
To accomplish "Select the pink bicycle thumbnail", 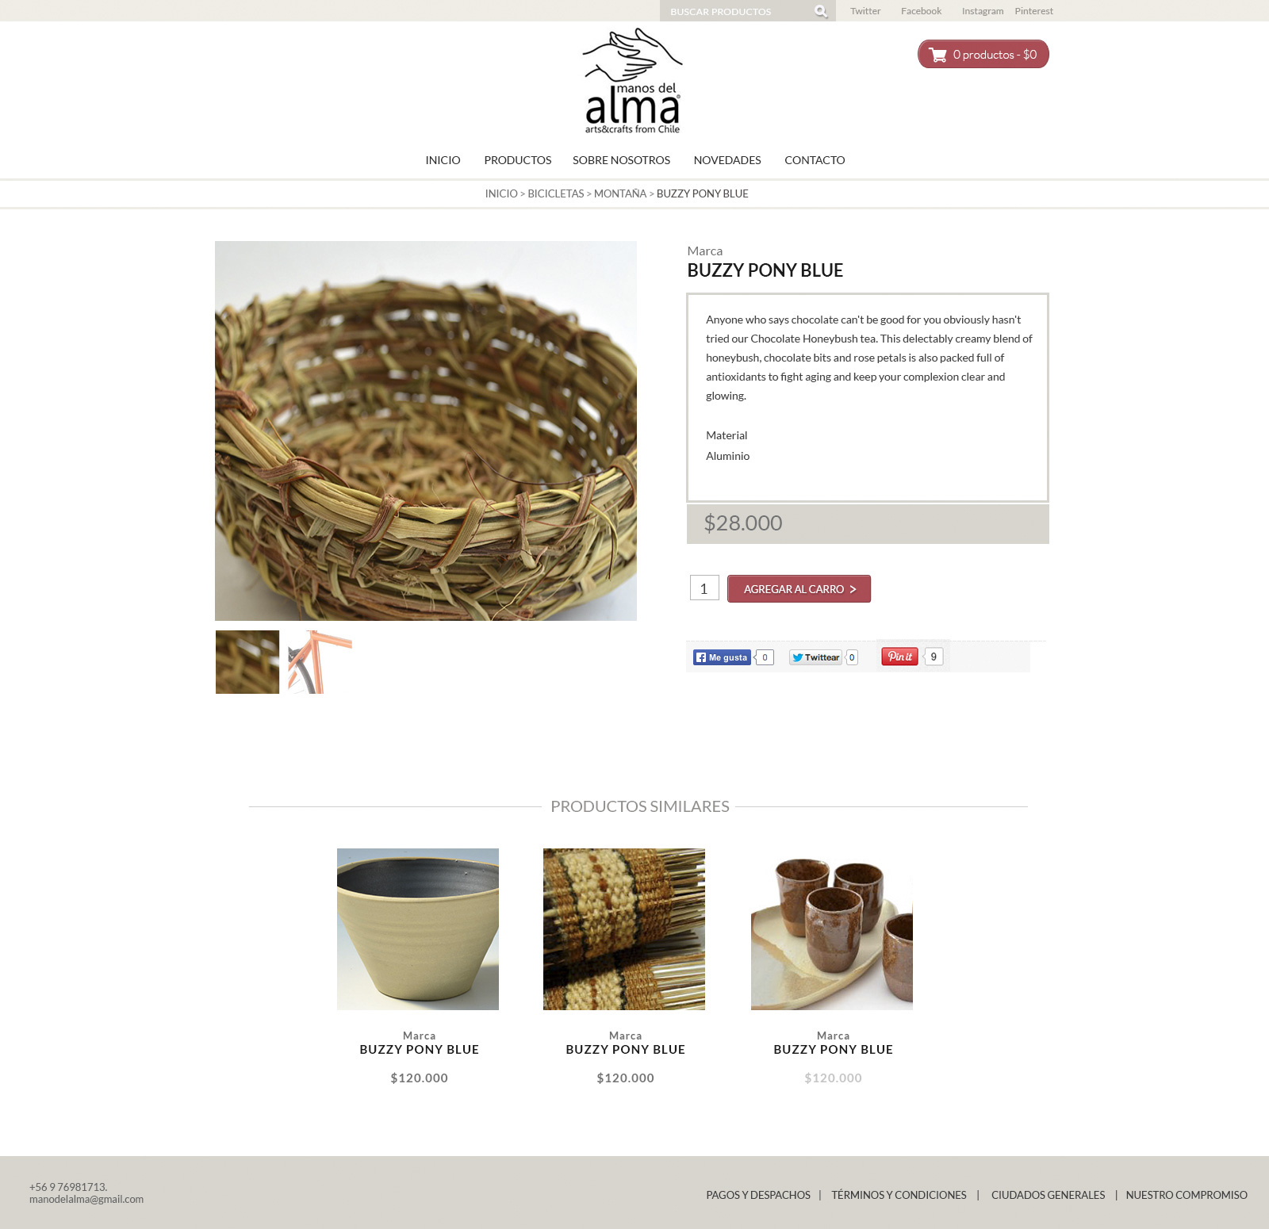I will pos(320,662).
